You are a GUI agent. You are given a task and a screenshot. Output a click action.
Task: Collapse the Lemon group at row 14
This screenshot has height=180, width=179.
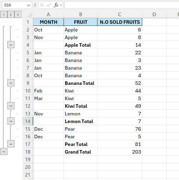point(11,121)
